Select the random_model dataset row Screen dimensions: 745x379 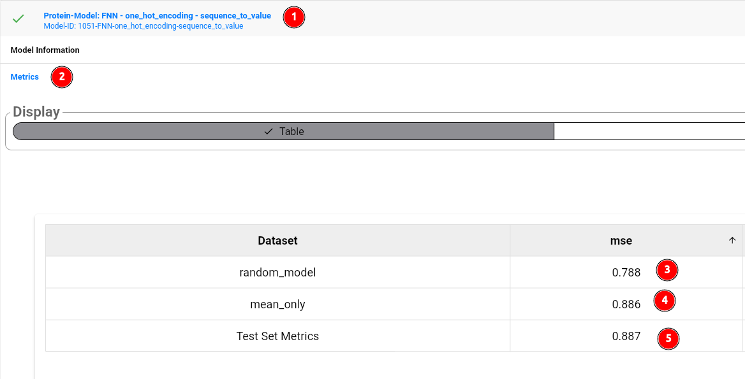277,273
